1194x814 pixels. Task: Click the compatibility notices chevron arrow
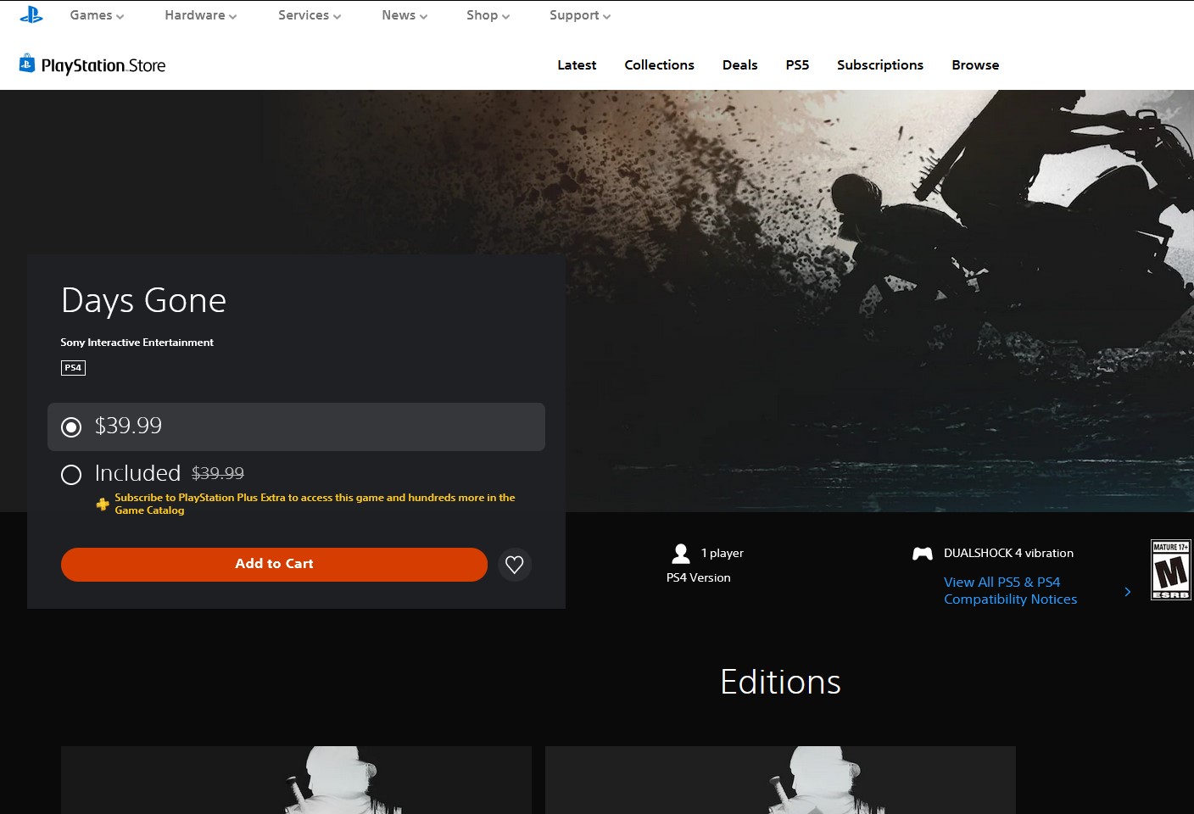[1127, 591]
